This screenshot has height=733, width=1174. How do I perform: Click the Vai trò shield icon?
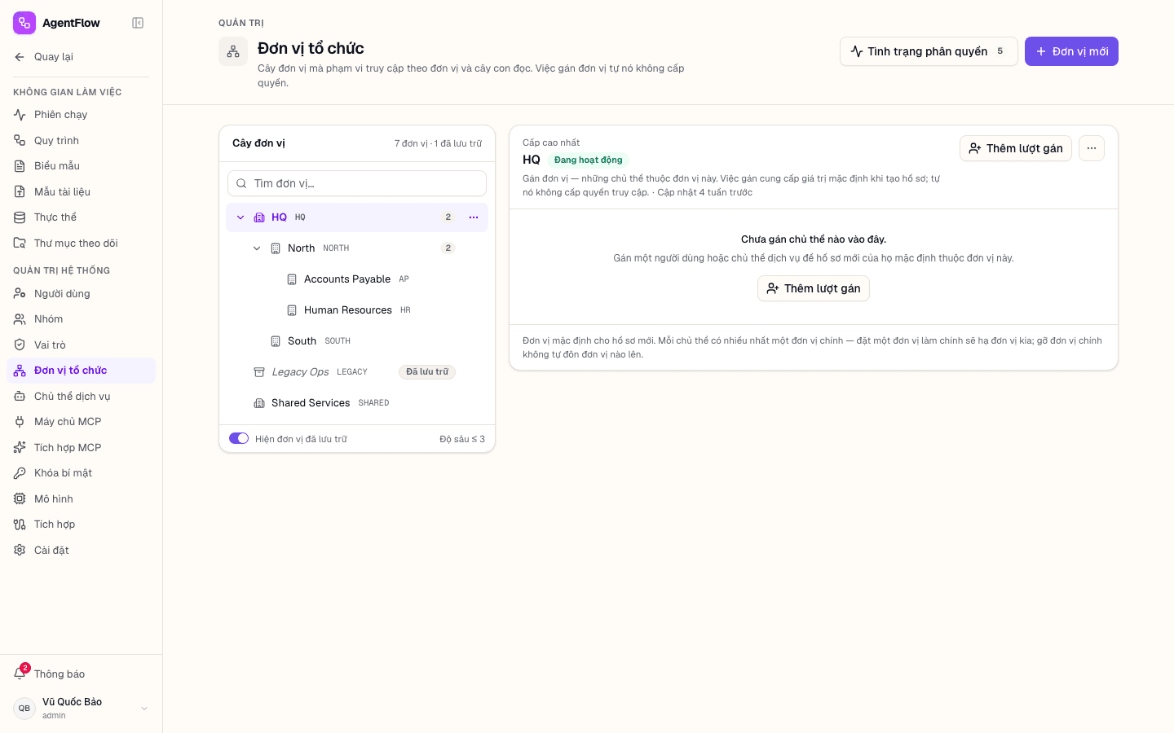click(20, 345)
